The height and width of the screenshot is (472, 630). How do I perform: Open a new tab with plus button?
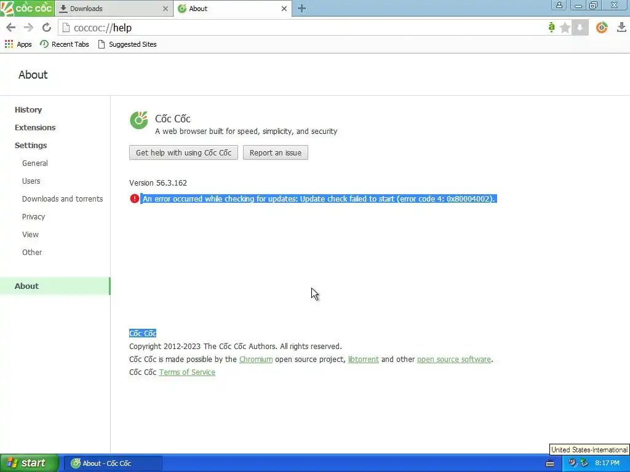301,9
